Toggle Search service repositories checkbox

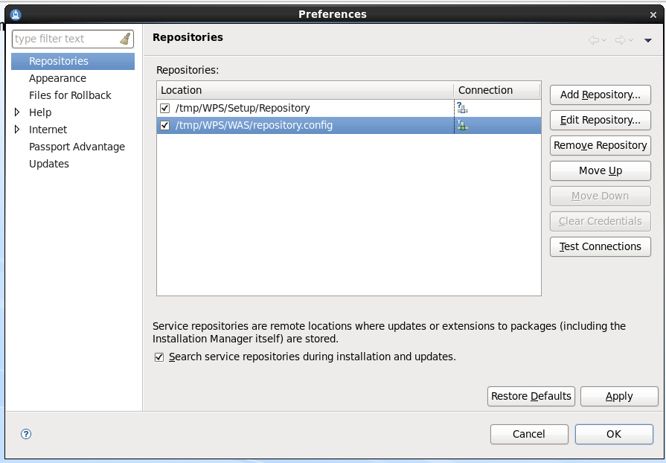point(159,357)
